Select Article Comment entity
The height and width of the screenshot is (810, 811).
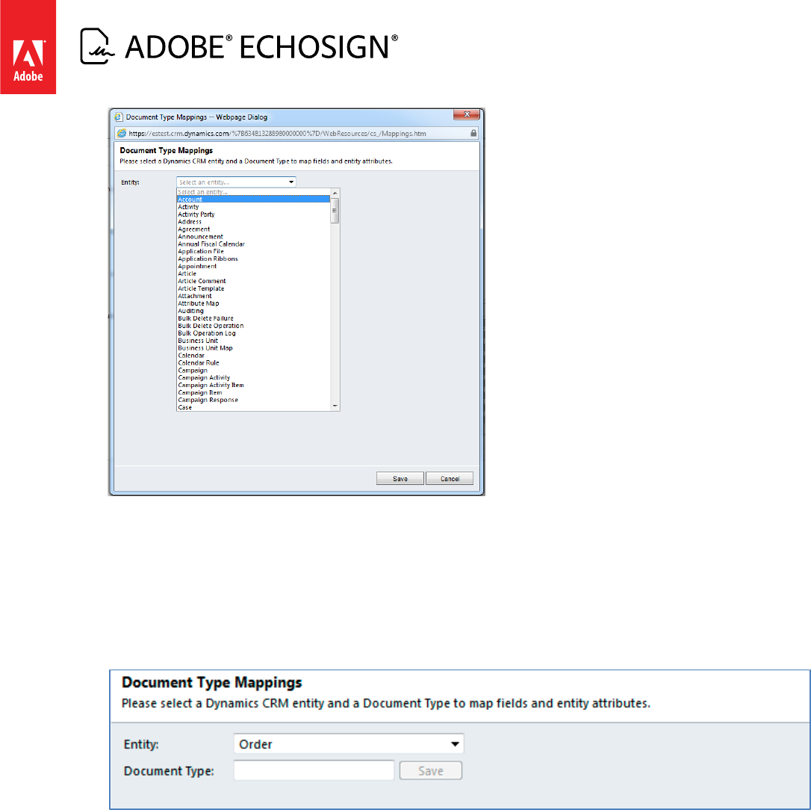253,281
